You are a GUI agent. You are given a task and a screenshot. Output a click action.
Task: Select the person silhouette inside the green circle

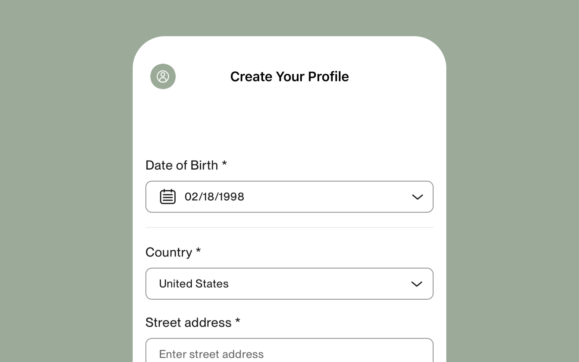163,76
